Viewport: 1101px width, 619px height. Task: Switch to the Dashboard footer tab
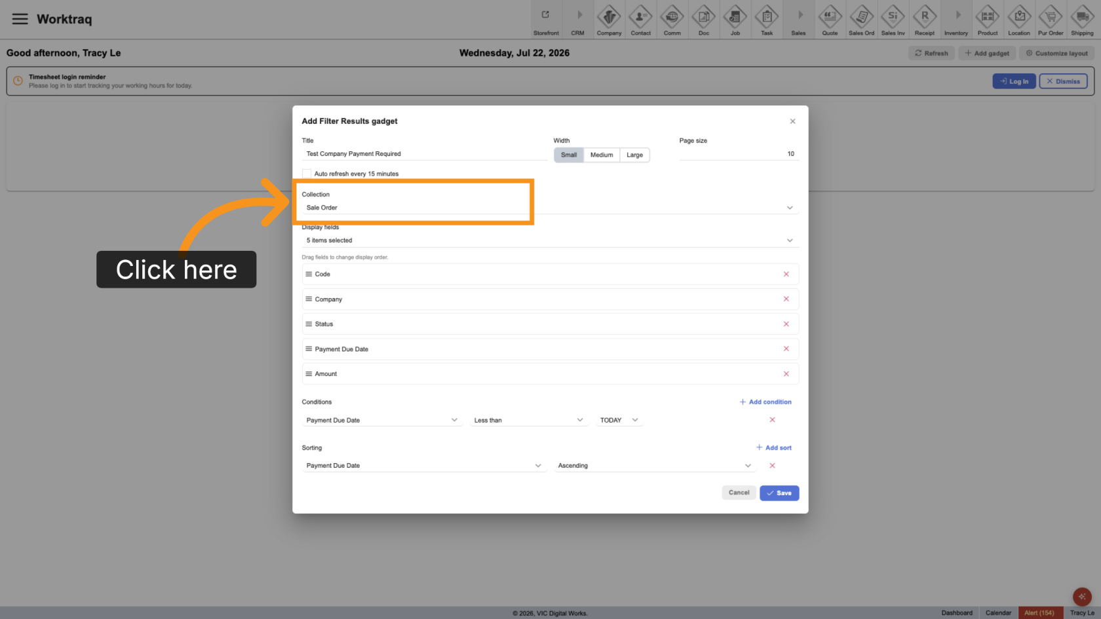tap(957, 613)
